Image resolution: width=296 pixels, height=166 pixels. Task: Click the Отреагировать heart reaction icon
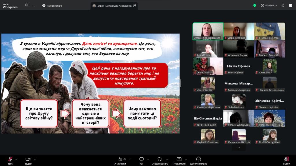click(x=160, y=159)
